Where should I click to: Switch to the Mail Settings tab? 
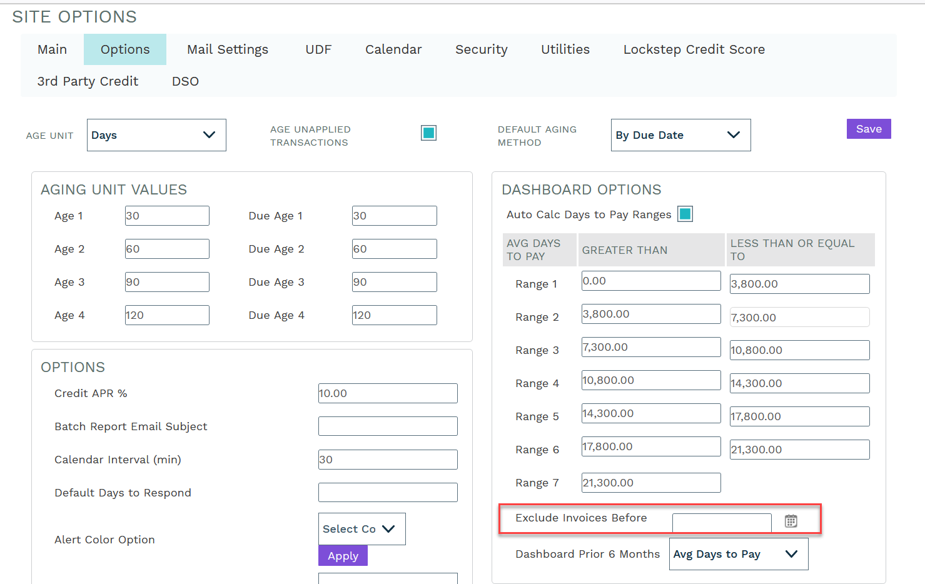228,49
